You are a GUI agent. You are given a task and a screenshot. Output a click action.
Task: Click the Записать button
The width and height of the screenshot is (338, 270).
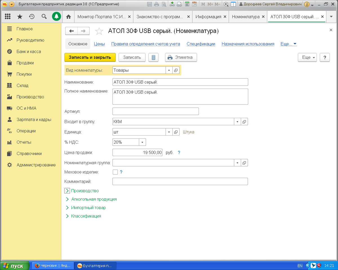point(132,57)
